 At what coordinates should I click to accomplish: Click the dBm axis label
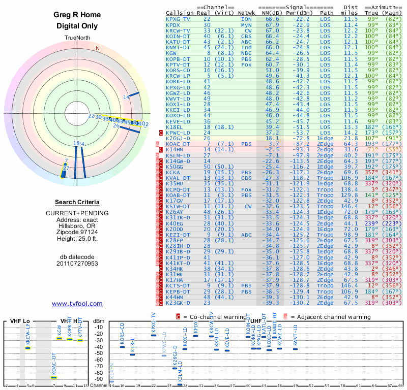(x=98, y=321)
